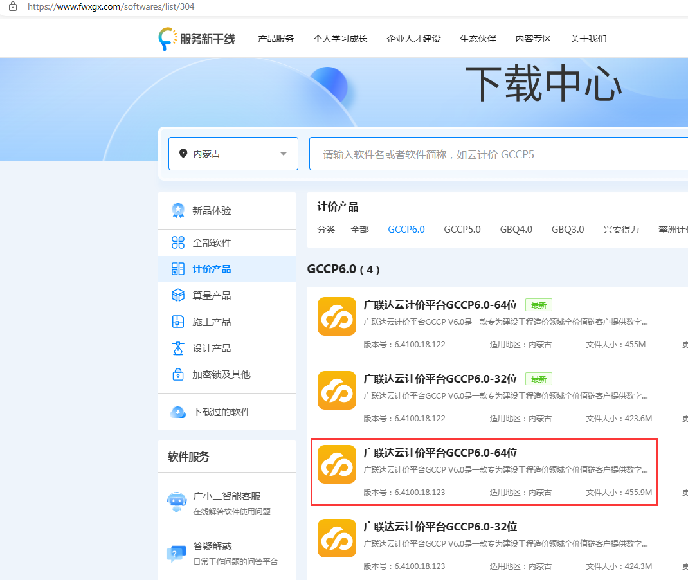
Task: Select the GCCP6.0 category filter
Action: click(406, 230)
